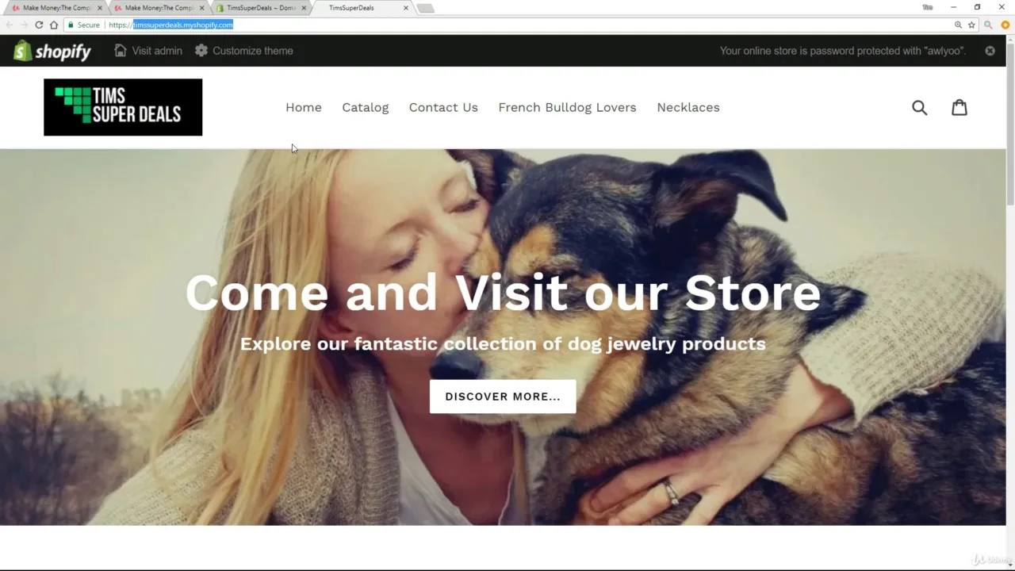
Task: Go to Home navigation item
Action: coord(304,107)
